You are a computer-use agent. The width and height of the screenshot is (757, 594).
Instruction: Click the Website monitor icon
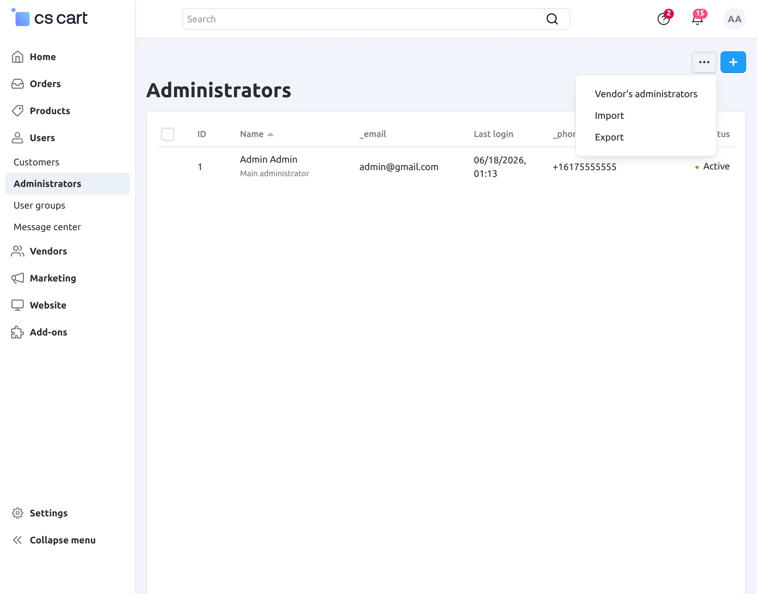pyautogui.click(x=18, y=305)
